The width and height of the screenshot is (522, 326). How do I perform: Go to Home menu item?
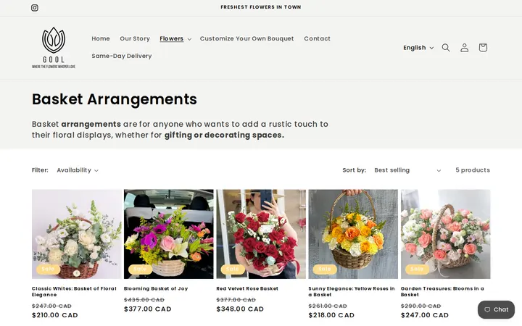tap(101, 38)
